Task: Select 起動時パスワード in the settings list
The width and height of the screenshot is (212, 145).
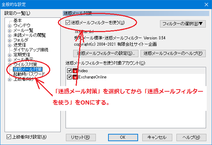Action: [29, 74]
